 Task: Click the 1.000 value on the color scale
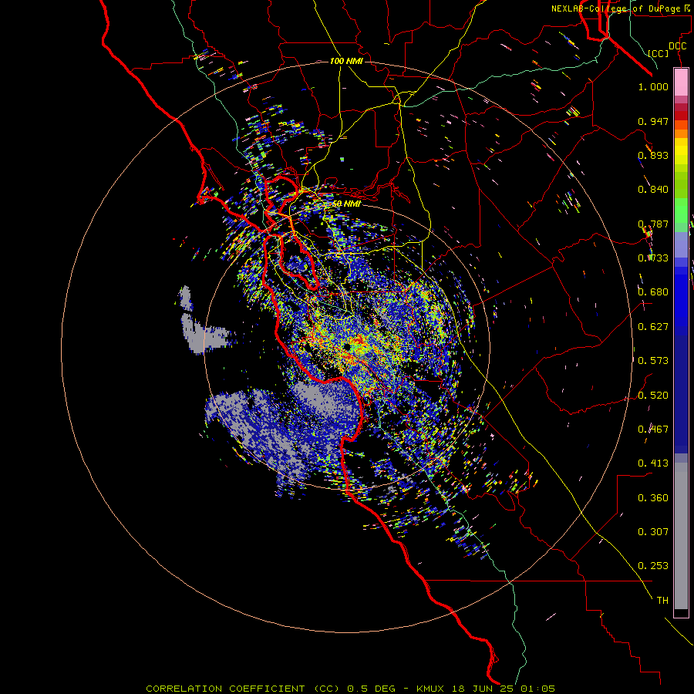pos(653,86)
